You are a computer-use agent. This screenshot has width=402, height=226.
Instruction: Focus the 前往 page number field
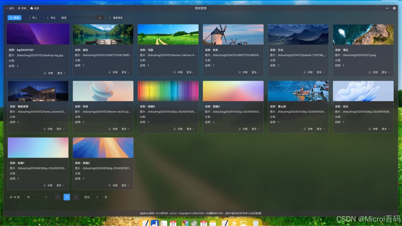tap(97, 197)
